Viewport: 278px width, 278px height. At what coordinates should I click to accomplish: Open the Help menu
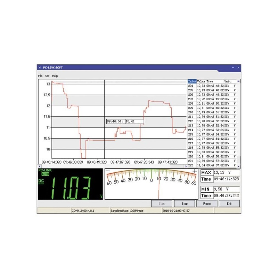[x=55, y=76]
